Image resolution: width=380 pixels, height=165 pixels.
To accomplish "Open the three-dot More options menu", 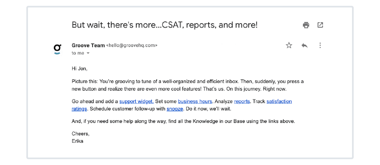I will [320, 45].
